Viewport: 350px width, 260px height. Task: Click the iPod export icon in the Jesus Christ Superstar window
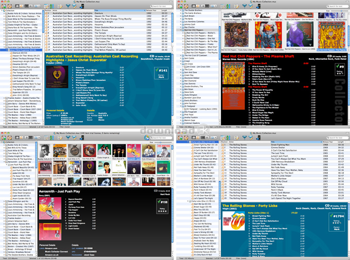point(82,6)
